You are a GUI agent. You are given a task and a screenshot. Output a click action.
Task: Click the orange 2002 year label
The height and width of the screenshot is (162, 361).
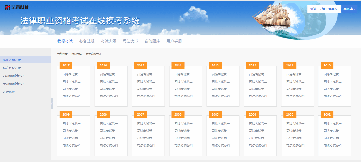click(x=327, y=114)
